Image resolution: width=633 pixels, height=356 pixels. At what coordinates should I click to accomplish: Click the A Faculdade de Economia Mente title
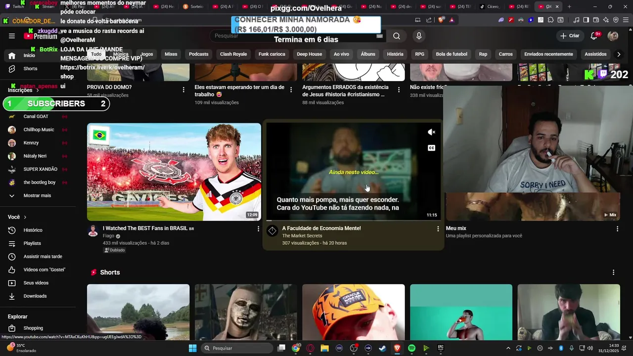tap(321, 228)
